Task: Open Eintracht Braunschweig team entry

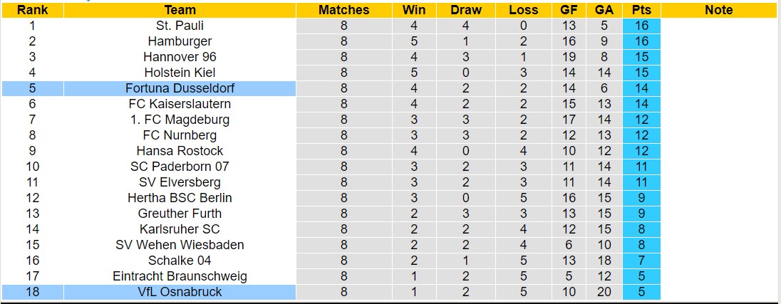Action: click(180, 276)
